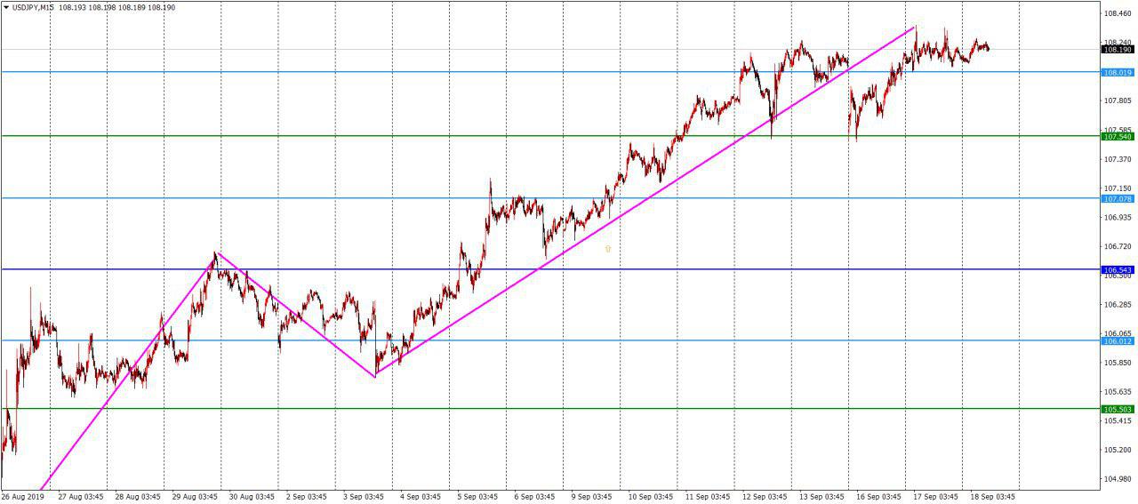Click the 106.012 blue price level tag
Screen dimensions: 1138x504
(1118, 340)
